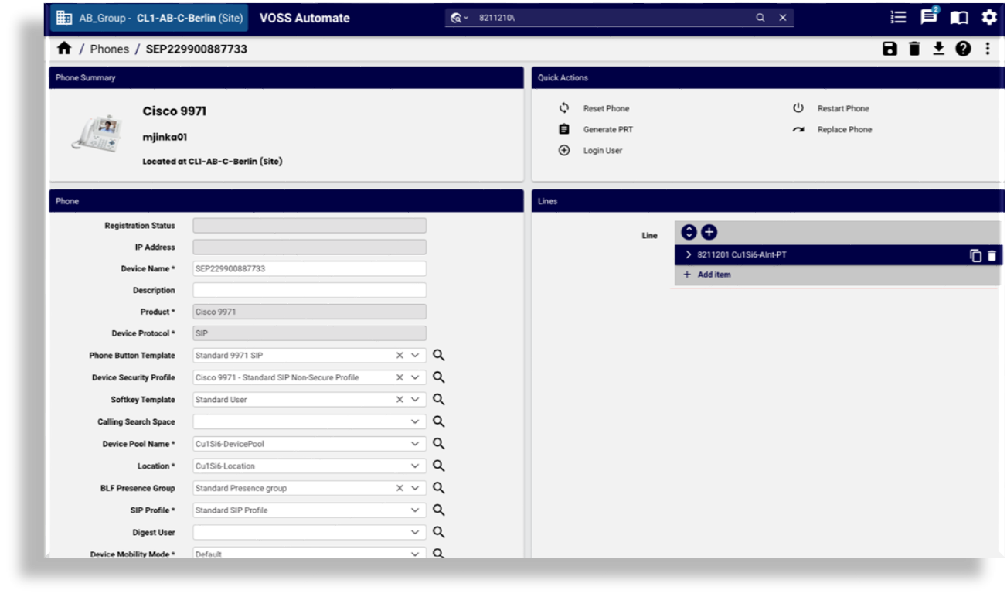Delete this phone using the trash icon
The width and height of the screenshot is (1007, 597).
(914, 49)
